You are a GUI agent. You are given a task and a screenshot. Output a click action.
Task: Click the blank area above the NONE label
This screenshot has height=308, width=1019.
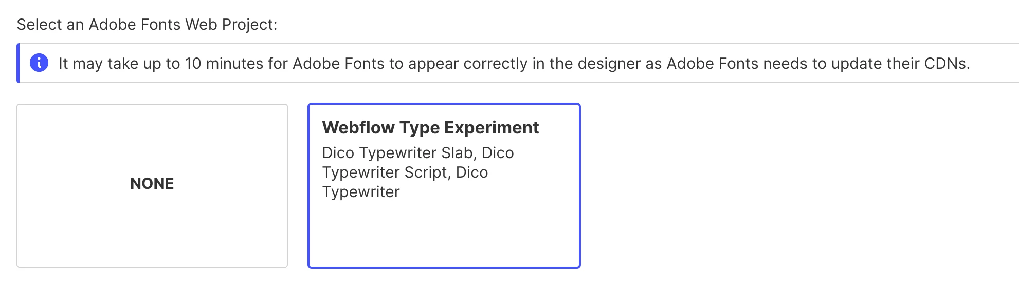(x=152, y=139)
